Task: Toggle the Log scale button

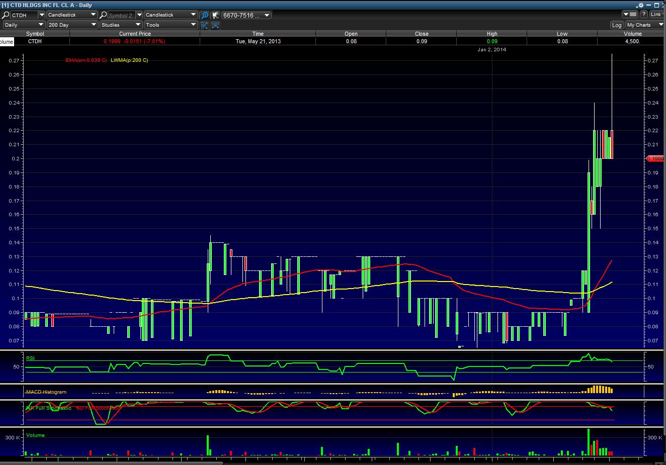Action: 617,25
